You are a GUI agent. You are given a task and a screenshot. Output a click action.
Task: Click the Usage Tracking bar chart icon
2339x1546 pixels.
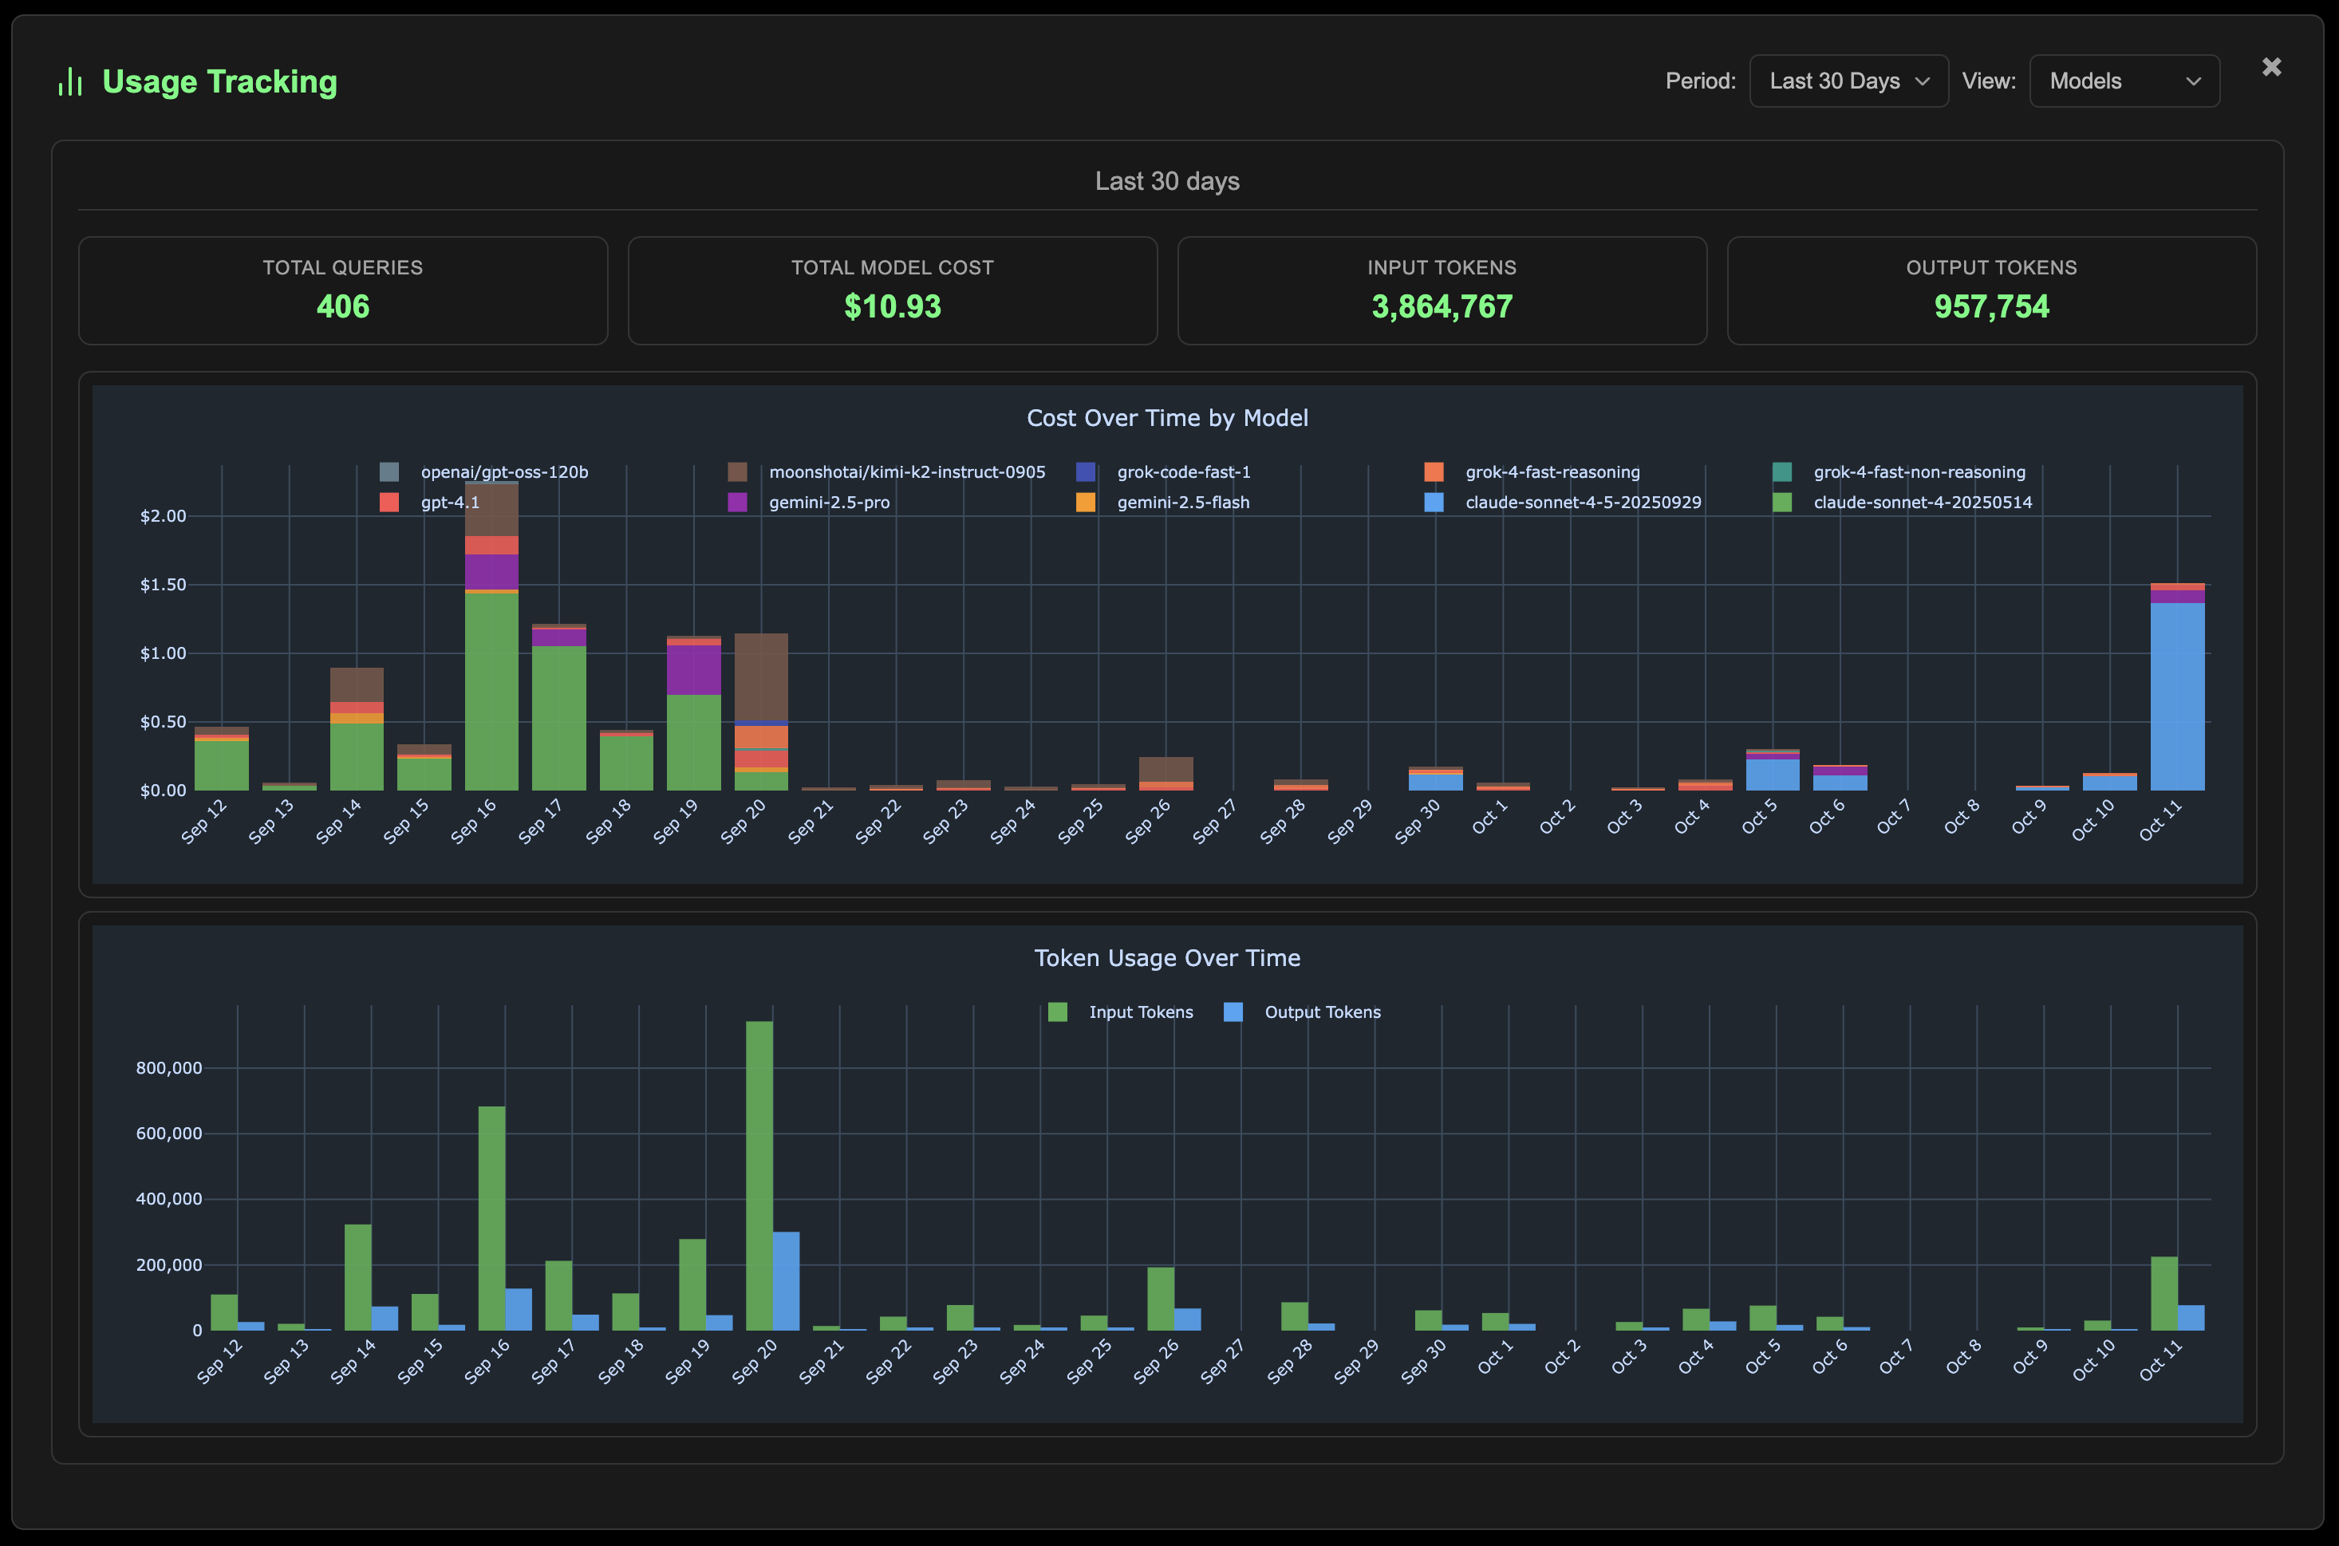(x=69, y=81)
